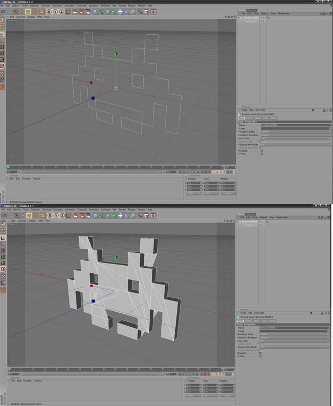Image resolution: width=333 pixels, height=406 pixels.
Task: Open Visible in Editor dropdown, top panel
Action: (x=296, y=132)
